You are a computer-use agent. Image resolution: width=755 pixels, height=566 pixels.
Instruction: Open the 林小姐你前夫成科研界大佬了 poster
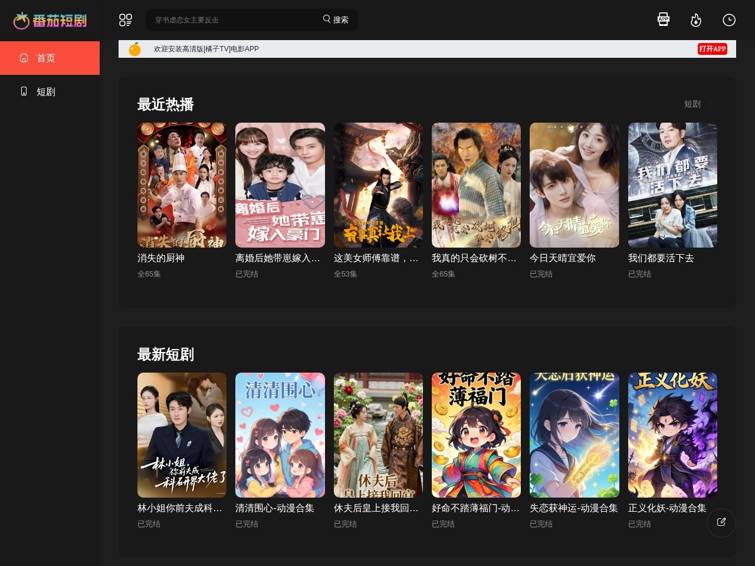182,435
